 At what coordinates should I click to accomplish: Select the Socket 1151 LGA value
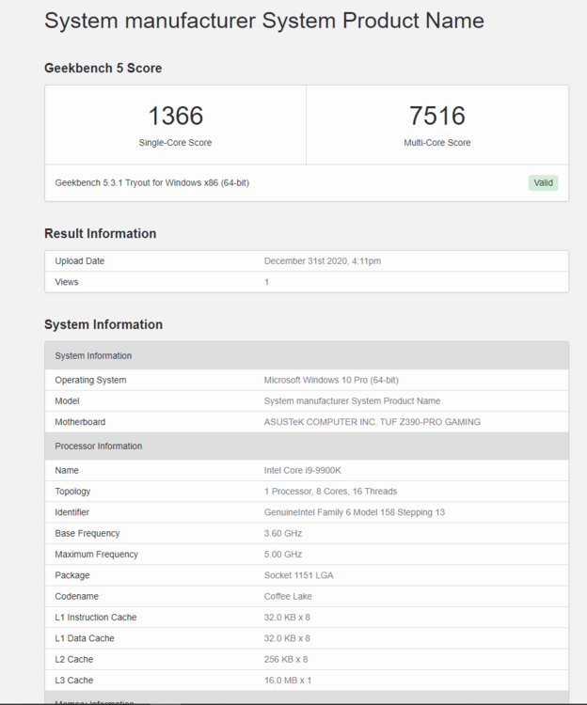tap(298, 575)
